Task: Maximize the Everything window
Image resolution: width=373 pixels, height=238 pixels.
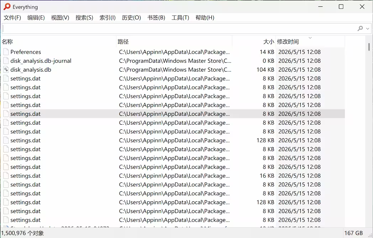Action: (341, 7)
